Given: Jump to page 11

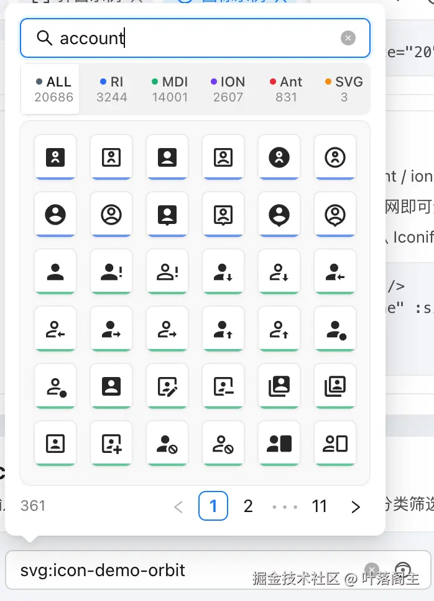Looking at the screenshot, I should tap(320, 506).
